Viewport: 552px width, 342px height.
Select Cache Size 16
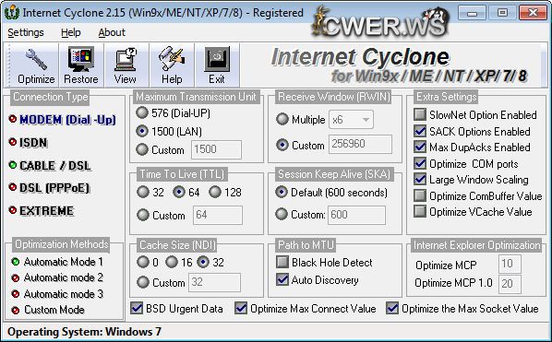pos(172,262)
